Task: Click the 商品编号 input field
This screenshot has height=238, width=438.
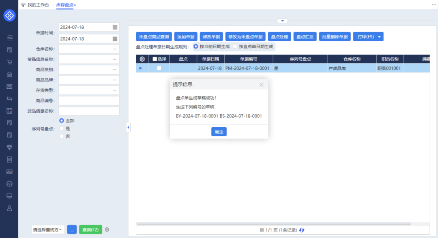Action: pyautogui.click(x=89, y=101)
